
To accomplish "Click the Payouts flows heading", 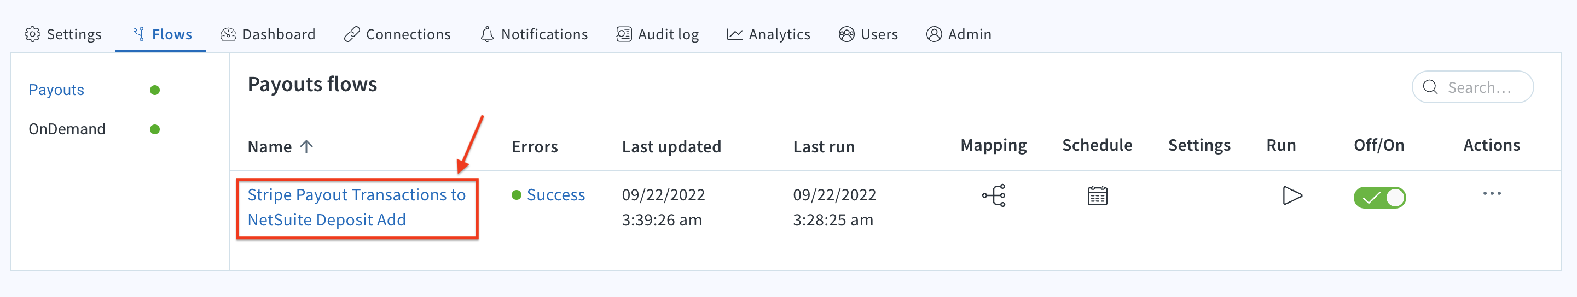I will click(x=312, y=84).
